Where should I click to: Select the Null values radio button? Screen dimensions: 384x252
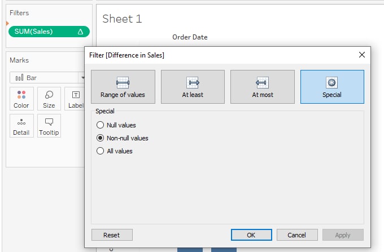(100, 125)
